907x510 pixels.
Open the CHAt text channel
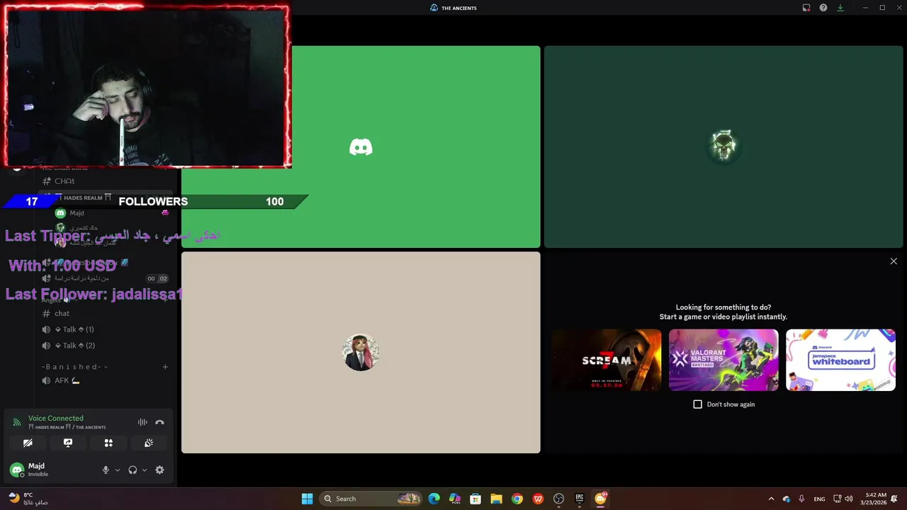click(x=64, y=181)
